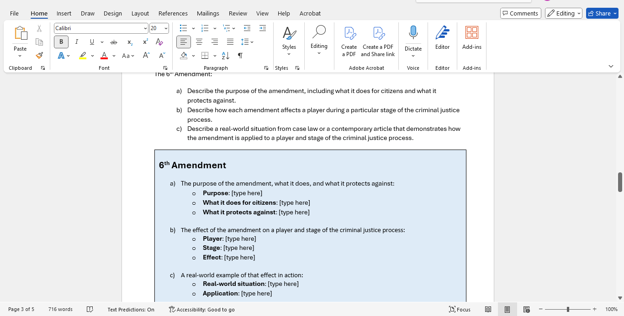Switch to the Design tab
The width and height of the screenshot is (624, 316).
[x=113, y=13]
